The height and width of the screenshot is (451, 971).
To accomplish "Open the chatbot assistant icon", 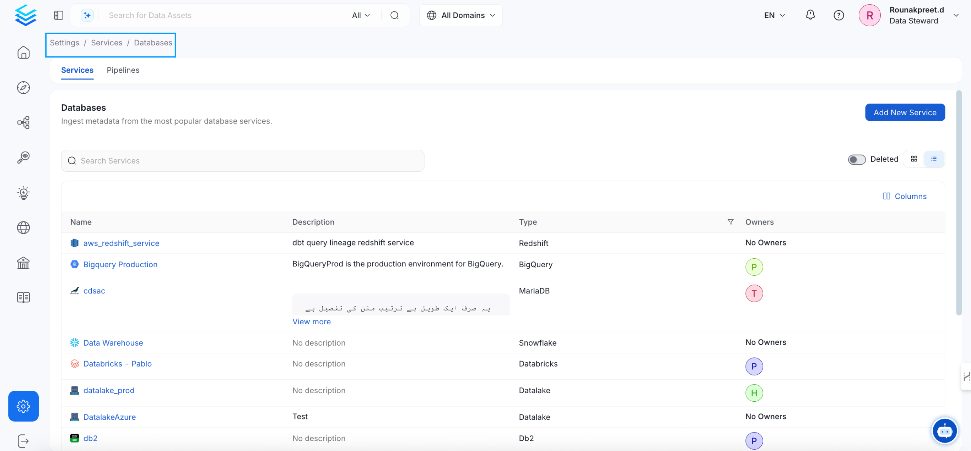I will (x=944, y=430).
